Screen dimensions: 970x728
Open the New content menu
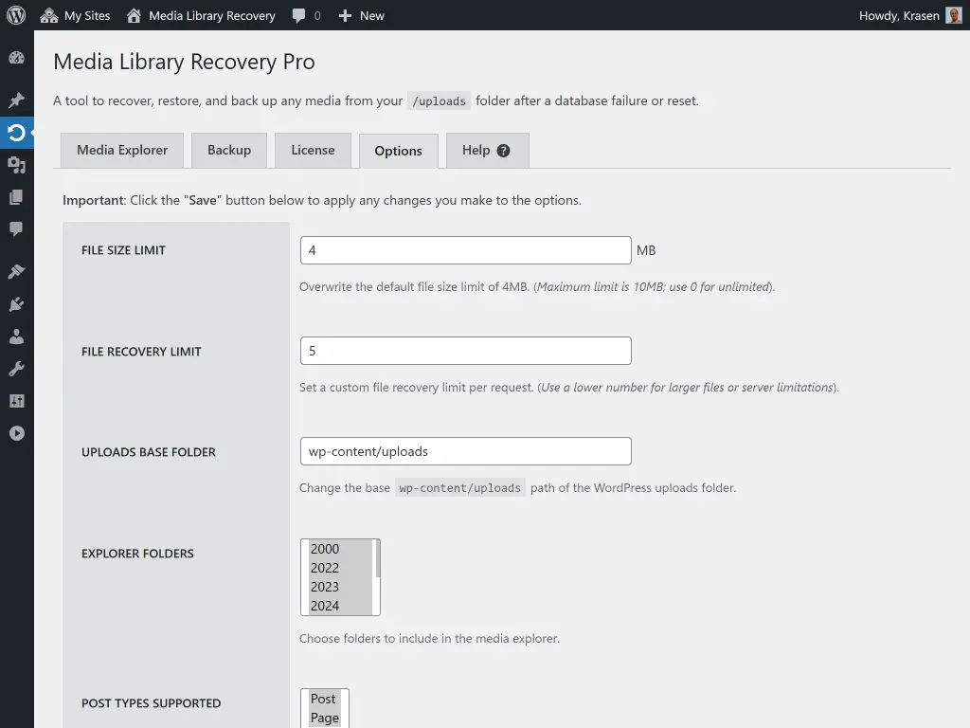[361, 15]
